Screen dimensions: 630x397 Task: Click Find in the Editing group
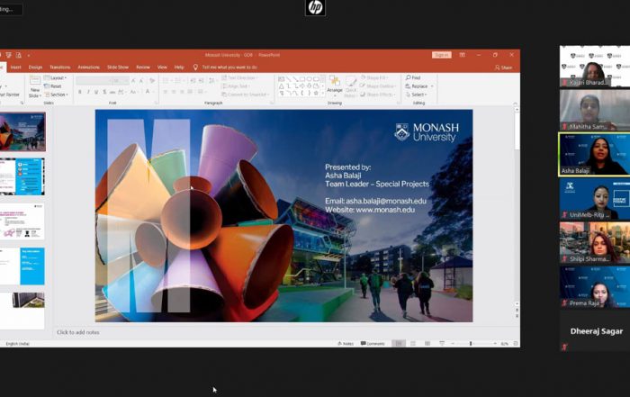click(413, 77)
